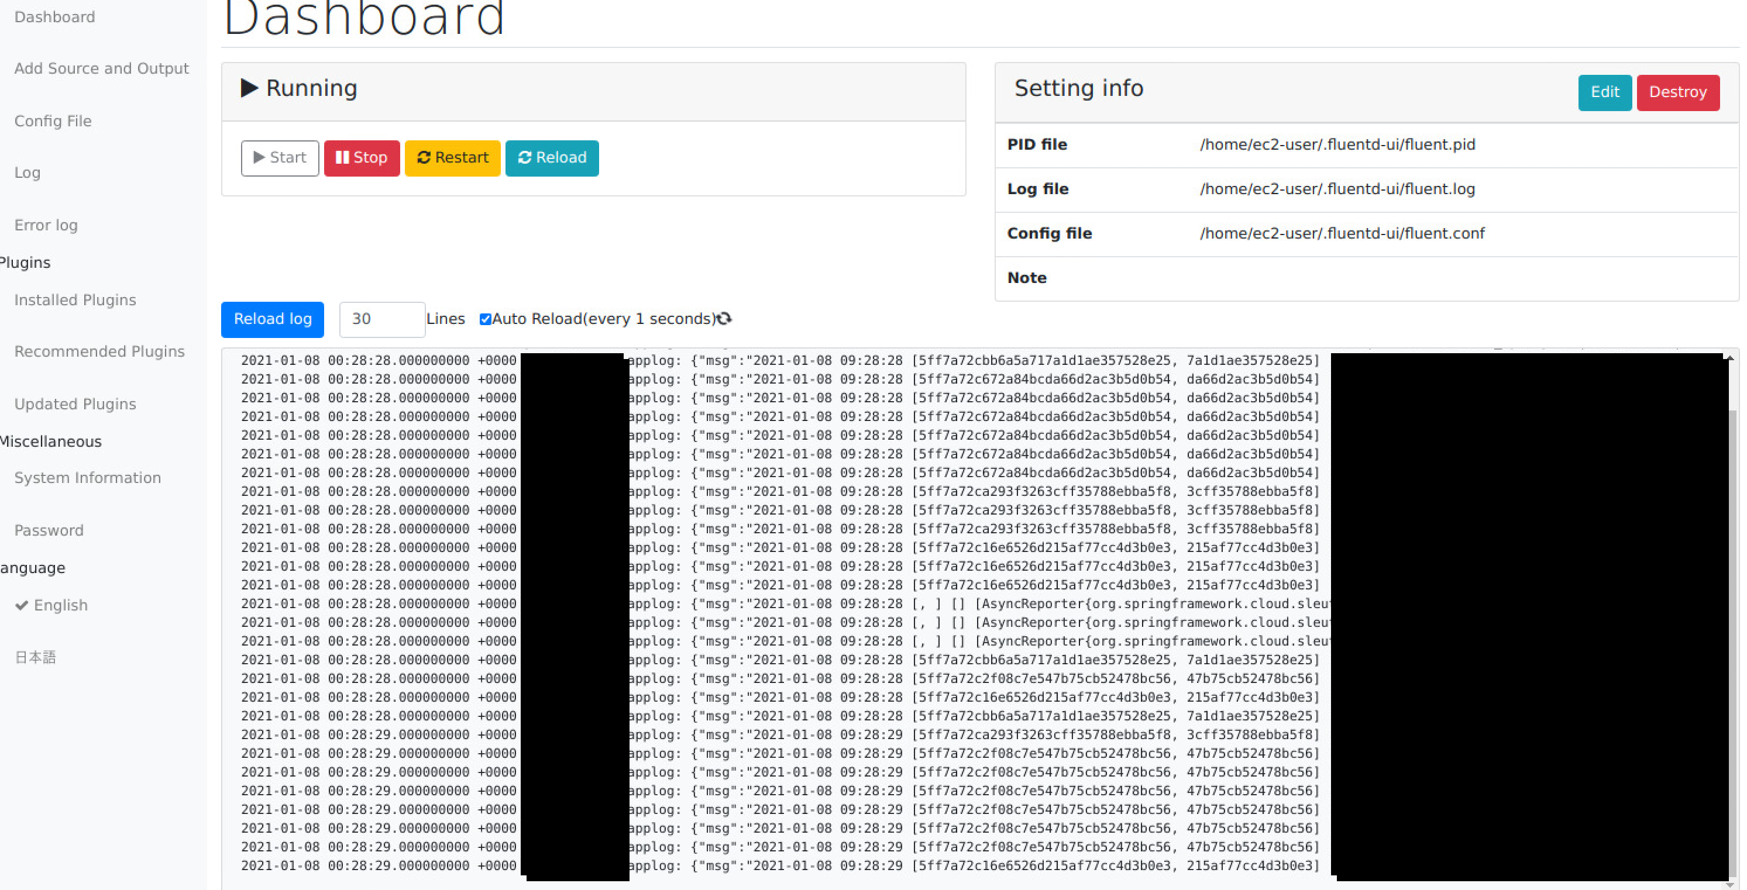Open Recommended Plugins page

[99, 351]
